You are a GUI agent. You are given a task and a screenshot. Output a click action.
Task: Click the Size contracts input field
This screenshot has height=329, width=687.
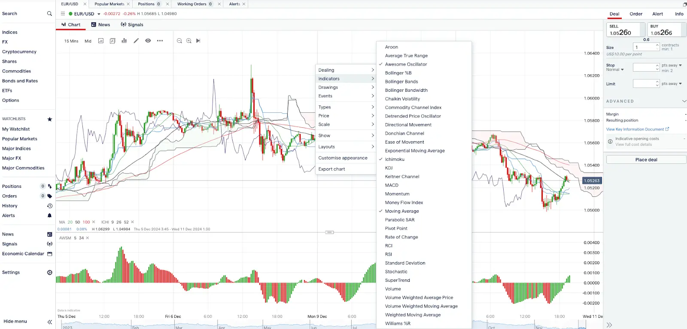coord(646,47)
